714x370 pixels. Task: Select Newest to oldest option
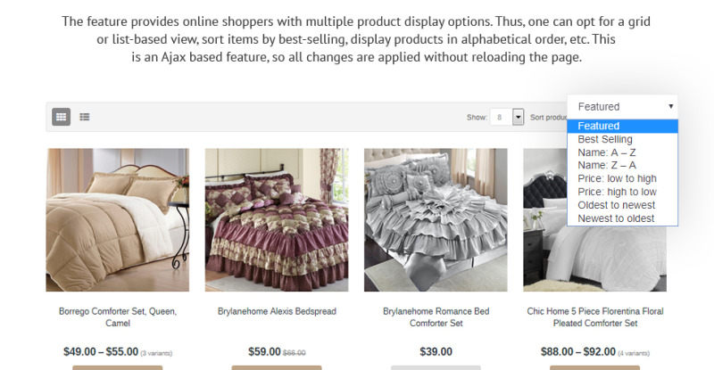click(x=616, y=218)
